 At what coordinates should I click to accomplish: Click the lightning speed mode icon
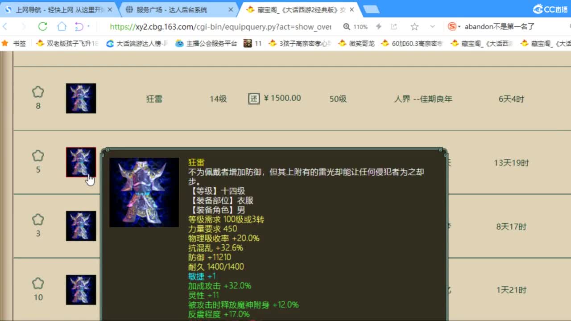379,27
